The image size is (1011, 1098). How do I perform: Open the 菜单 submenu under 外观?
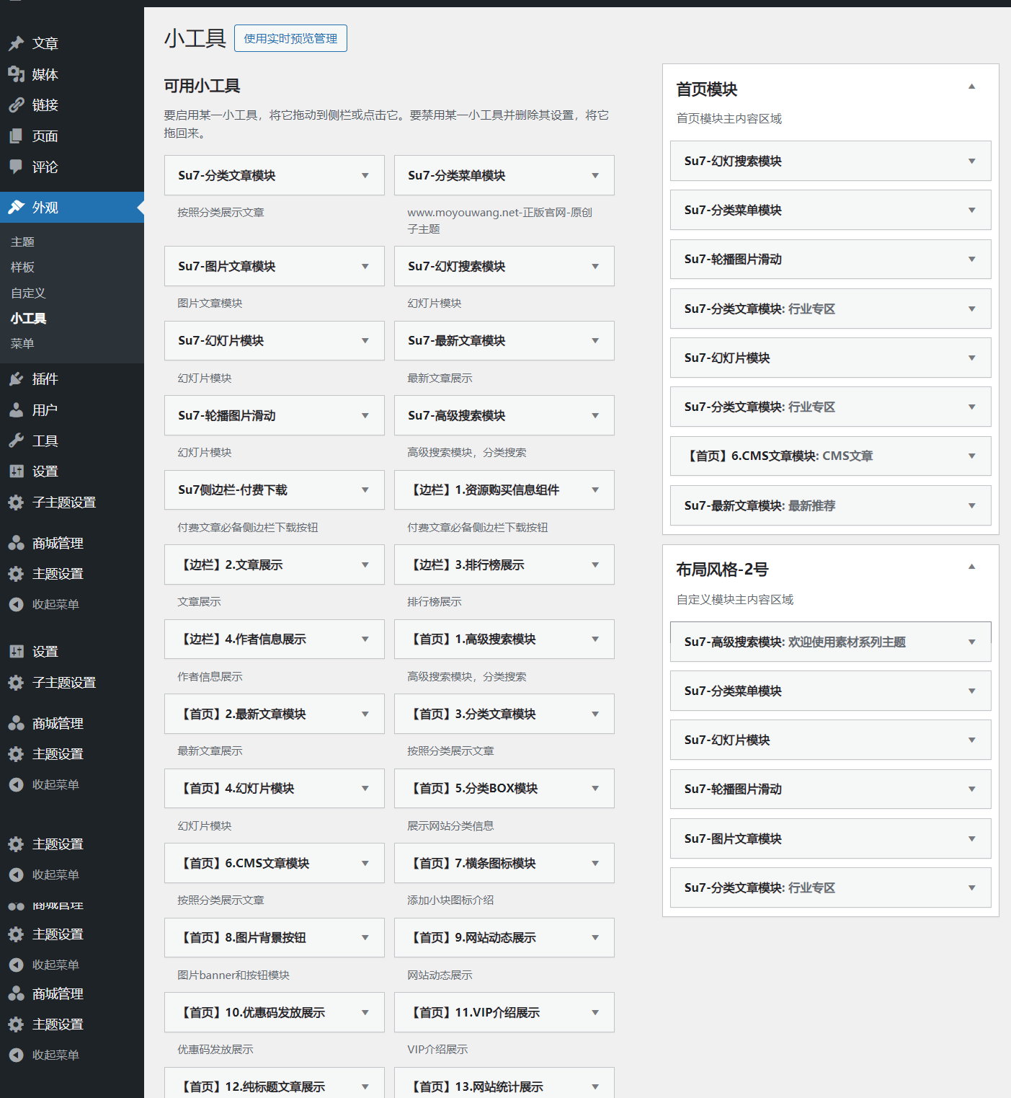(x=22, y=344)
